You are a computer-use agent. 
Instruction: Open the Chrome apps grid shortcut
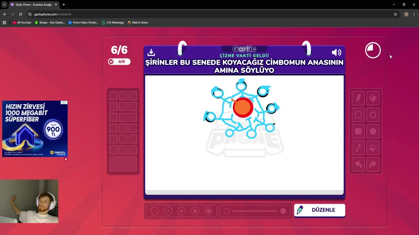pyautogui.click(x=4, y=23)
